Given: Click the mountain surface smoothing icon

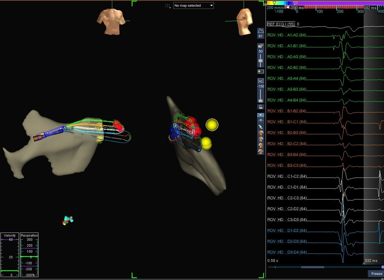Looking at the screenshot, I should [x=261, y=31].
